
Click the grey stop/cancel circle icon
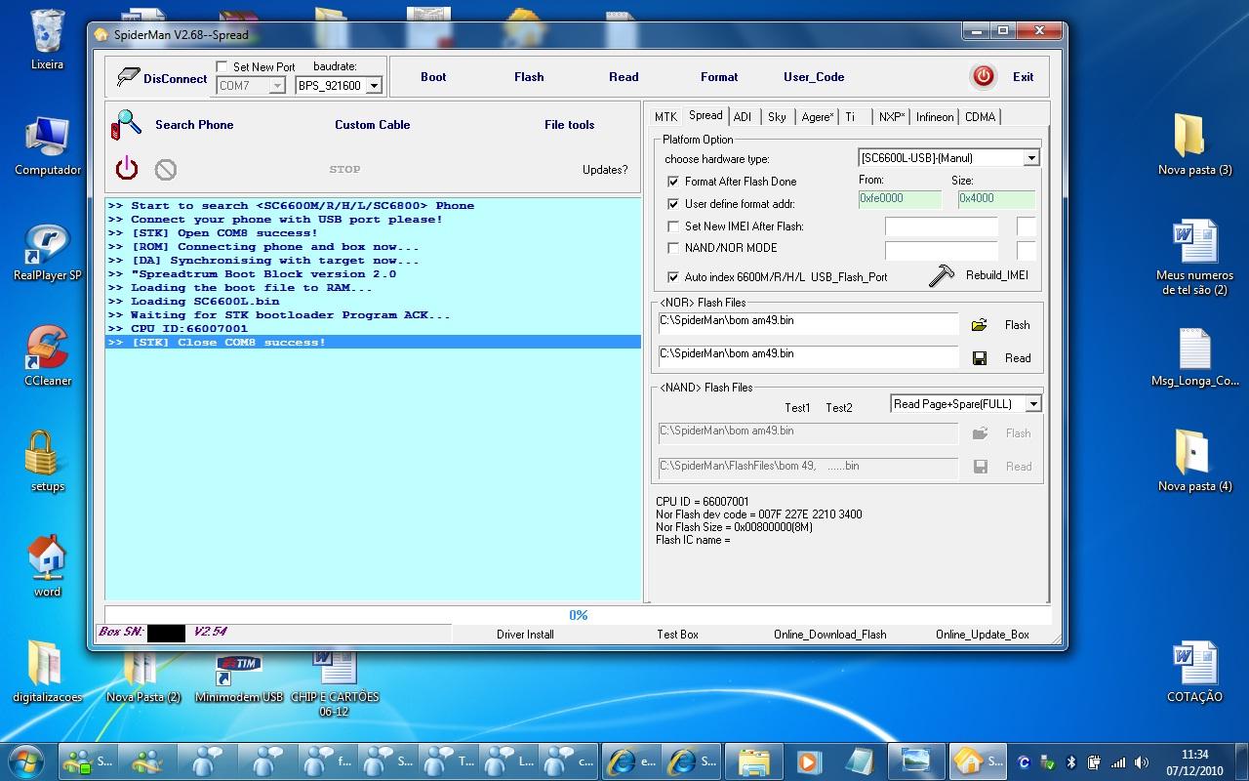click(166, 170)
